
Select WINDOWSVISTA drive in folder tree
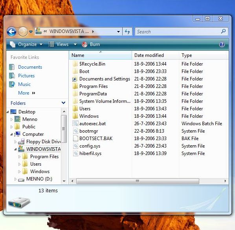pyautogui.click(x=44, y=149)
